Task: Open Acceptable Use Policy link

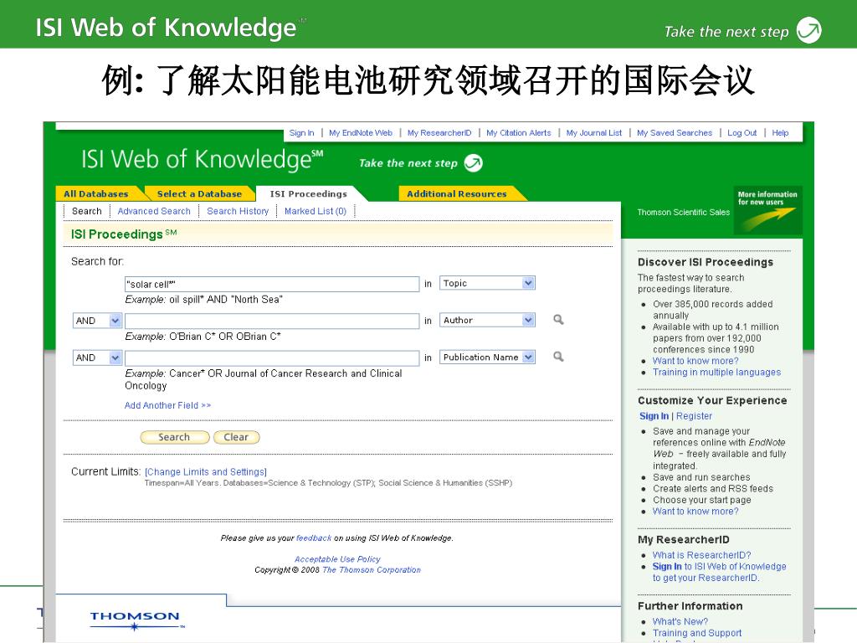Action: (337, 559)
